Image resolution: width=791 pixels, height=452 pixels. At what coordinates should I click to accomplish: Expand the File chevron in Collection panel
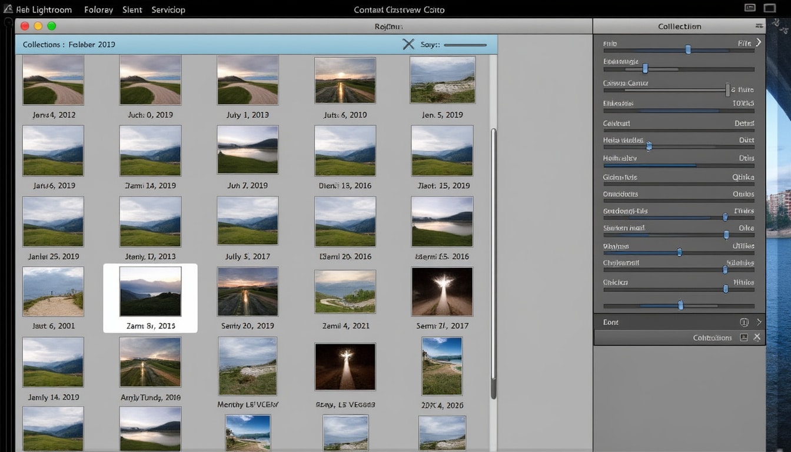point(759,42)
